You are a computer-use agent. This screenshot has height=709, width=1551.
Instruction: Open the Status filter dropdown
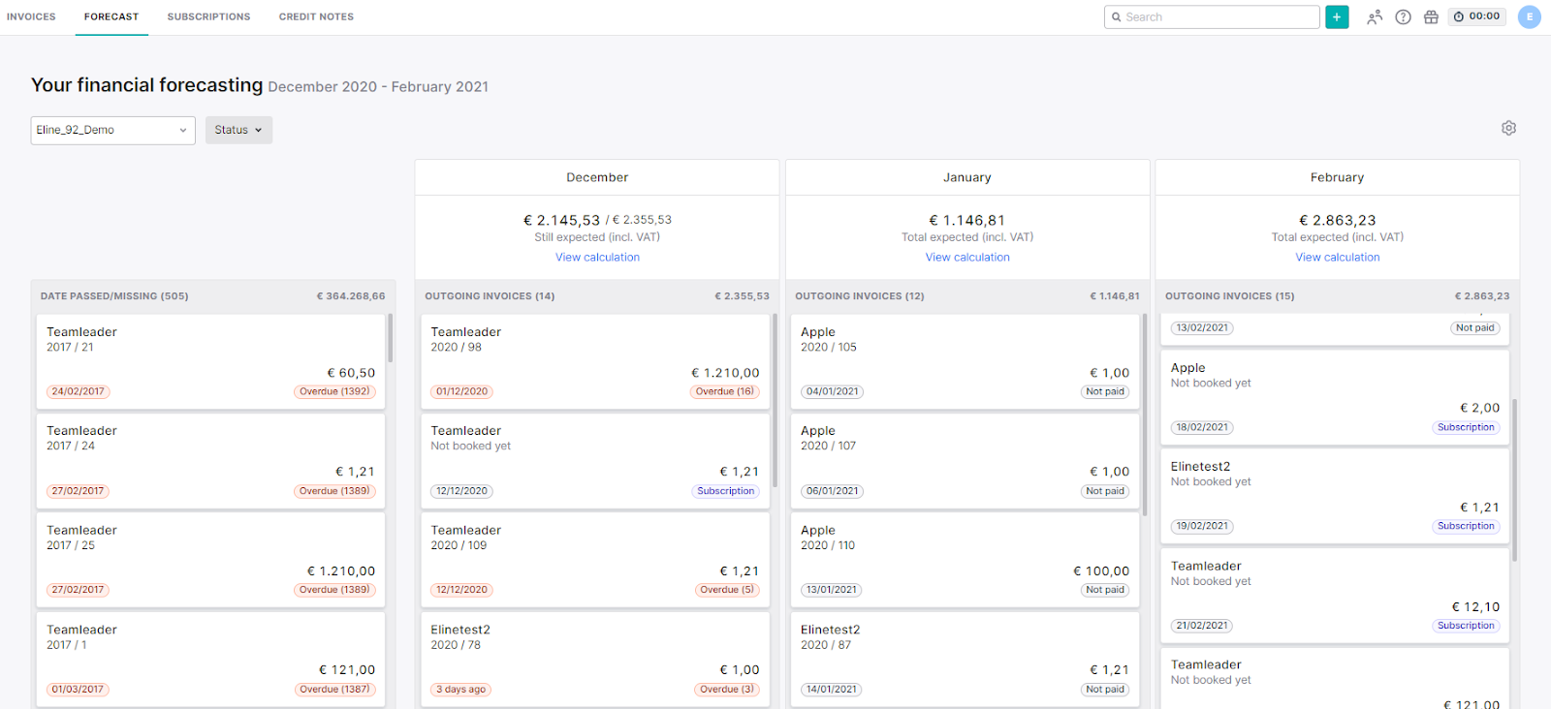tap(238, 130)
